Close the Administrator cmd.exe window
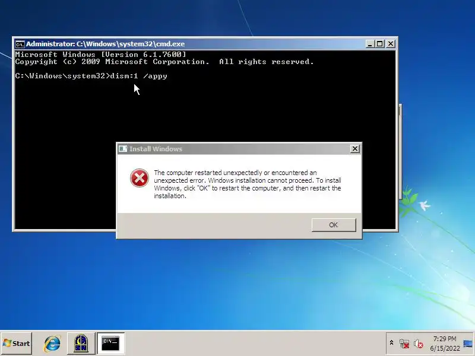The image size is (475, 356). click(391, 44)
